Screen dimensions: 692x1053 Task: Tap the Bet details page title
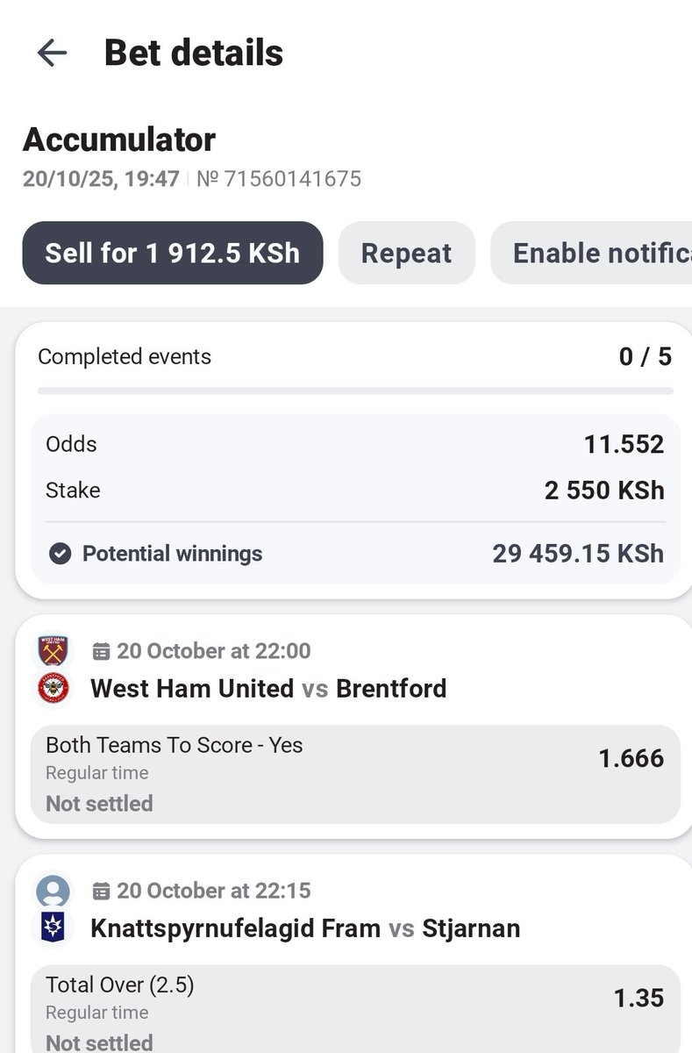point(194,54)
